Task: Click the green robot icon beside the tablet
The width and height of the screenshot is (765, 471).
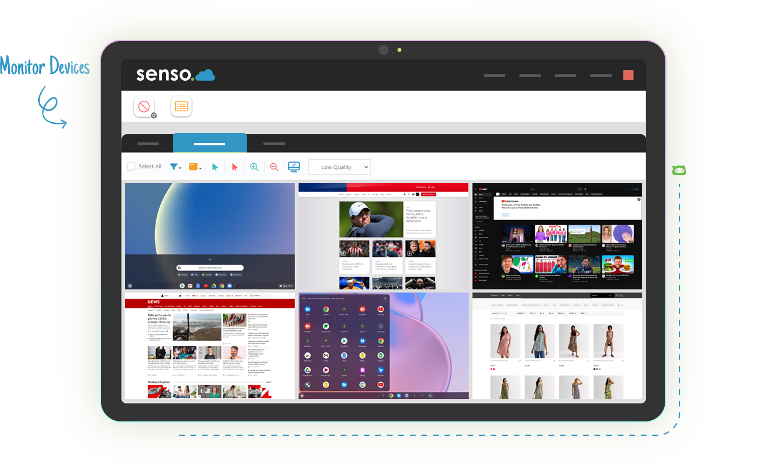Action: [679, 170]
